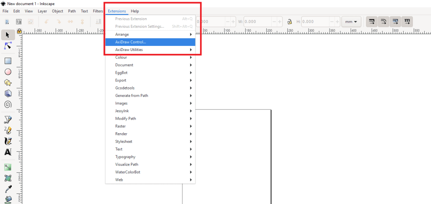Click the W width input field
The image size is (431, 204).
pos(254,21)
